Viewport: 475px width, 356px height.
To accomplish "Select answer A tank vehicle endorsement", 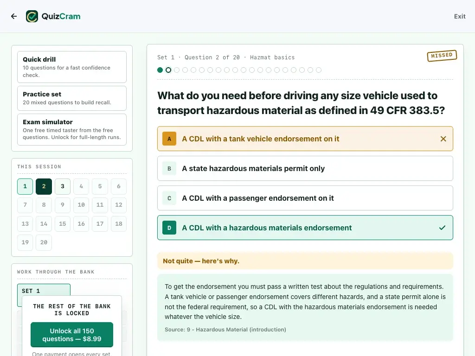I will [x=305, y=139].
